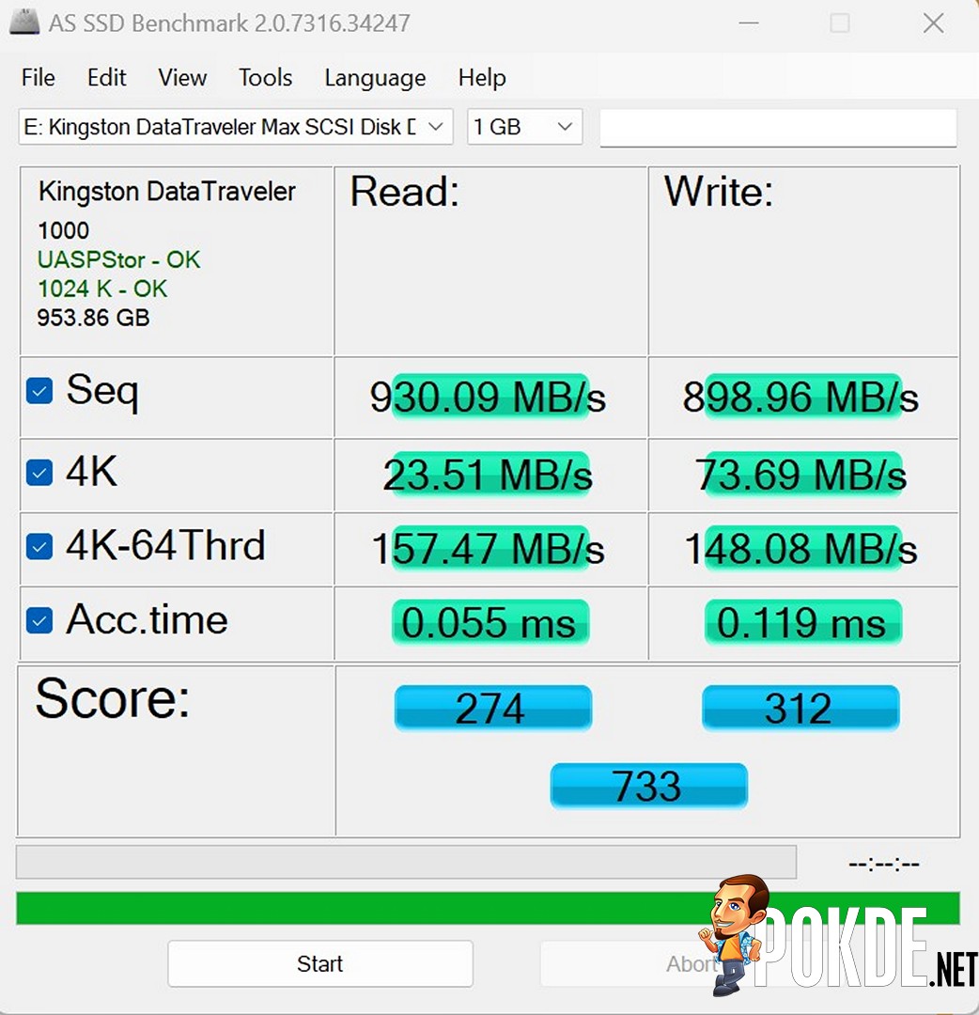Image resolution: width=979 pixels, height=1015 pixels.
Task: Click the 4K-64Thrd read value 157.47 MB/s
Action: pos(488,548)
